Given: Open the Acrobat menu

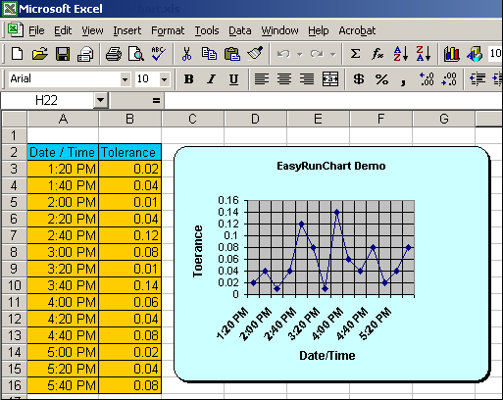Looking at the screenshot, I should 357,30.
